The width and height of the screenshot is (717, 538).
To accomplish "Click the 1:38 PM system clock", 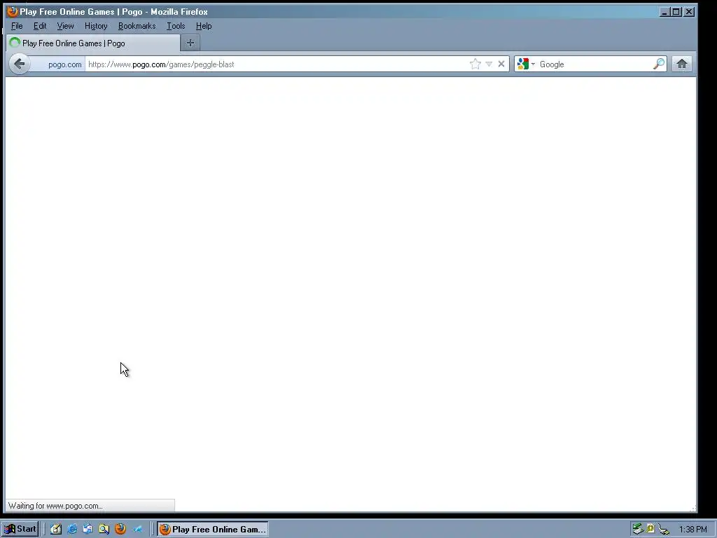I will [692, 530].
